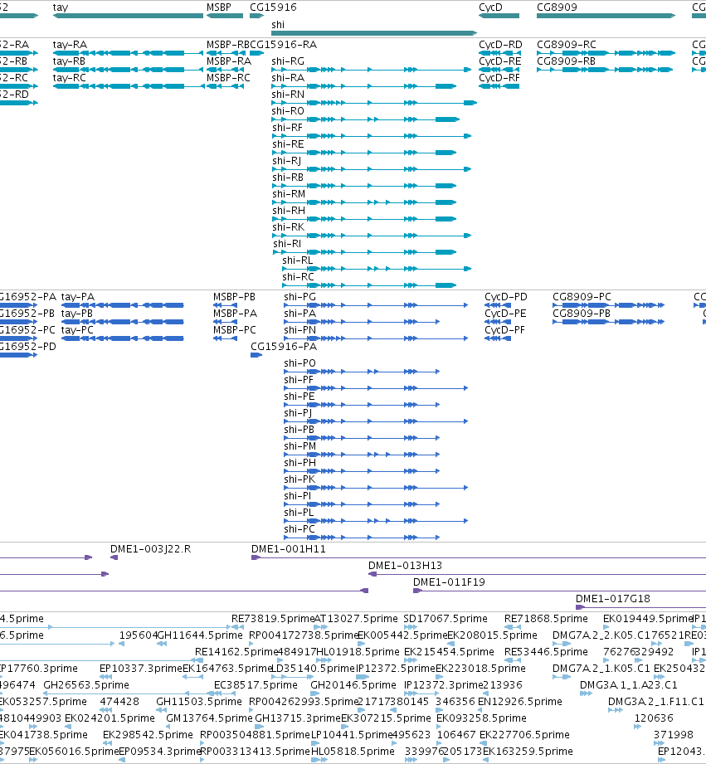Open protein tay-PC

pyautogui.click(x=77, y=330)
